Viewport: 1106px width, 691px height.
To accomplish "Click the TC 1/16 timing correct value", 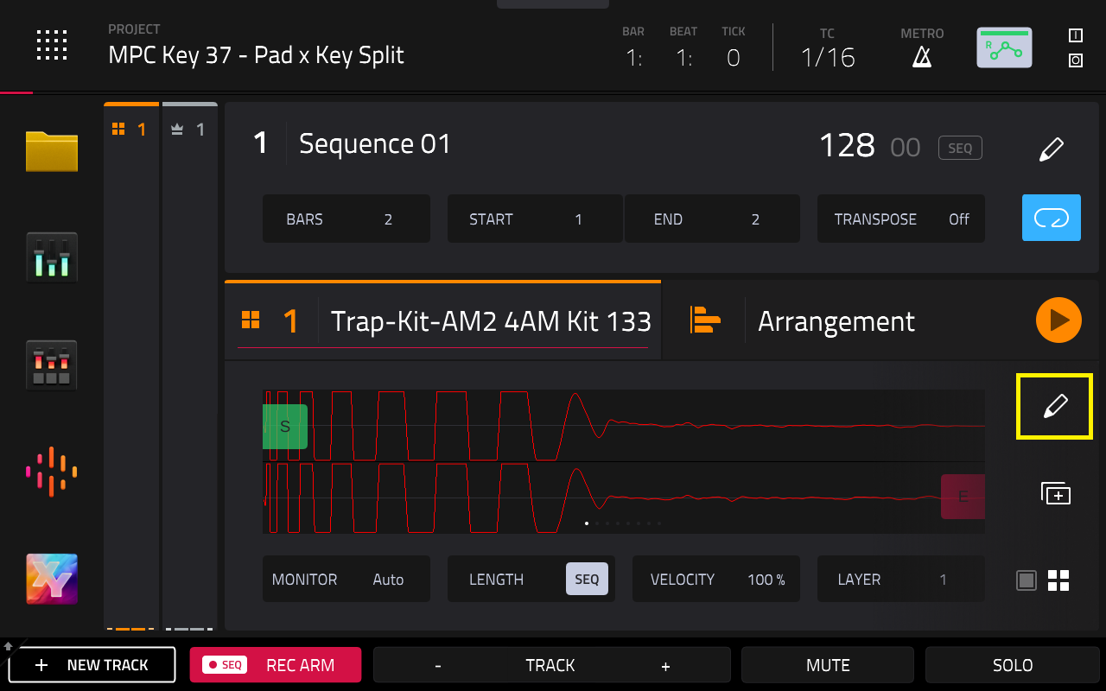I will click(x=828, y=58).
